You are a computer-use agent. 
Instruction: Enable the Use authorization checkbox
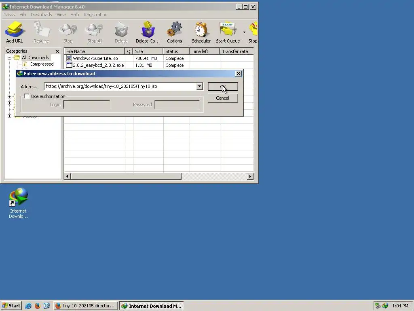coord(27,96)
